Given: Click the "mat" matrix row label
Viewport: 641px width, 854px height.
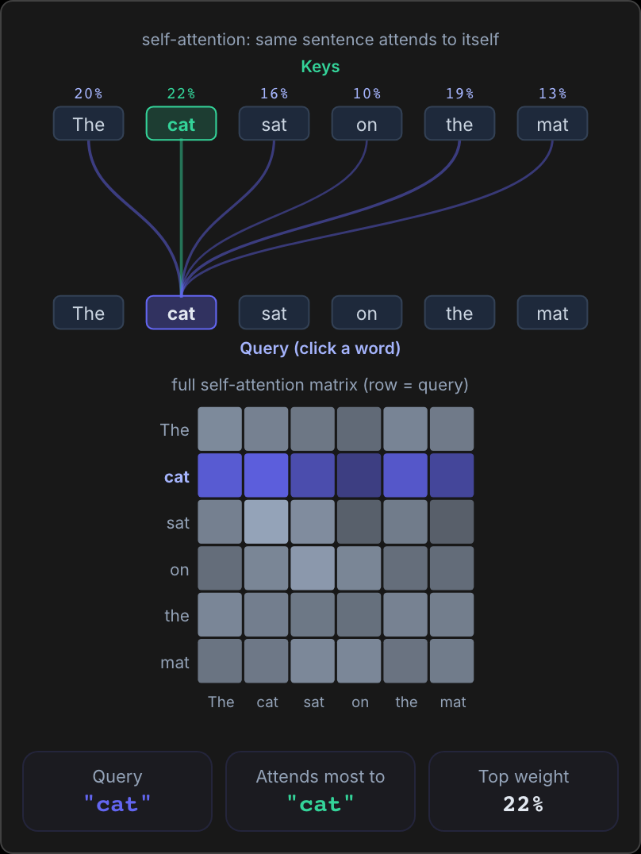Looking at the screenshot, I should click(x=175, y=662).
